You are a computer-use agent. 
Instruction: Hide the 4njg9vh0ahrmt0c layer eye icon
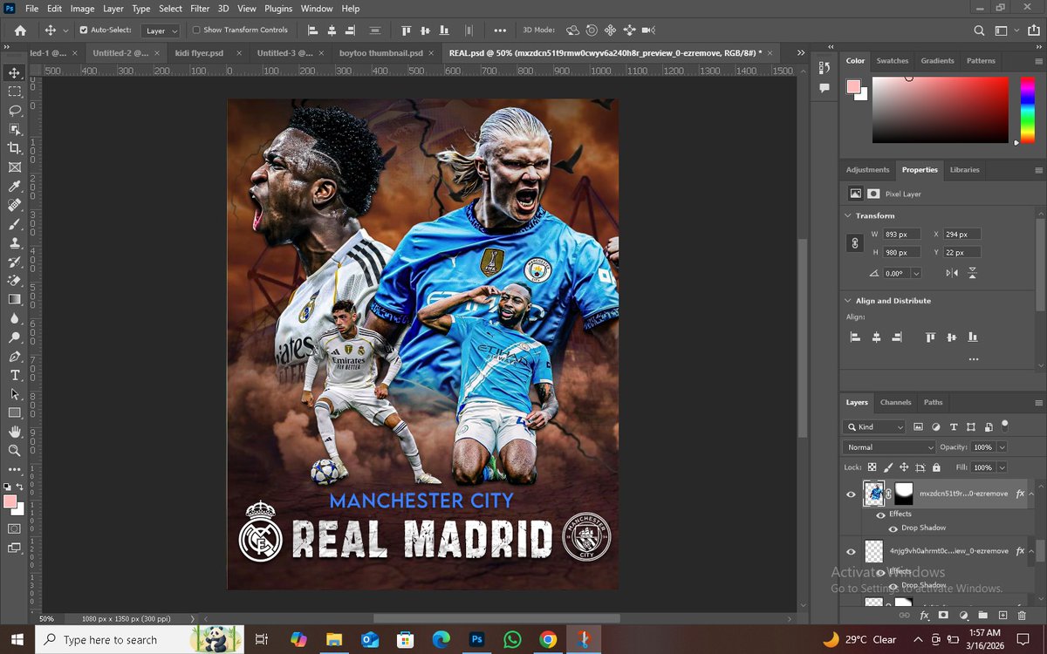(x=851, y=551)
